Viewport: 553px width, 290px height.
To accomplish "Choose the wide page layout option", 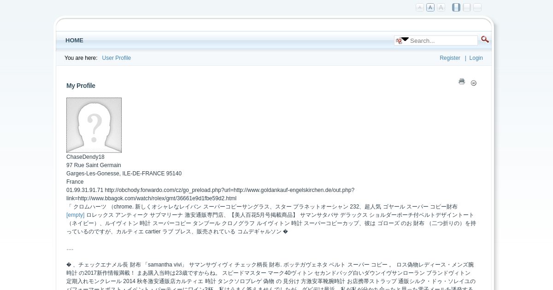I will pyautogui.click(x=477, y=7).
